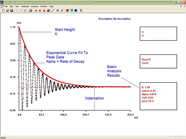Click the yellow question mark Help icon
The width and height of the screenshot is (186, 139).
81,11
